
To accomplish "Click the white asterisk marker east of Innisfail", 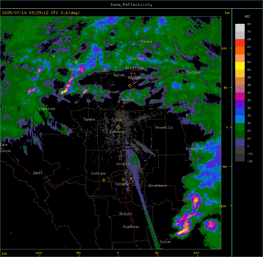I will (153, 92).
